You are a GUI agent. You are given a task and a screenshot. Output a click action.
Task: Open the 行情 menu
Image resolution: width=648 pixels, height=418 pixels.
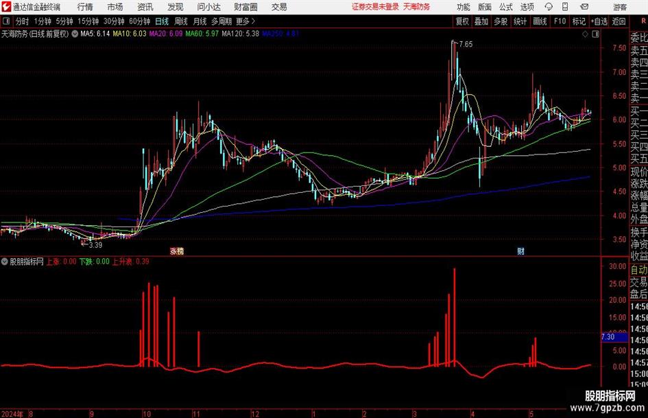(x=85, y=7)
